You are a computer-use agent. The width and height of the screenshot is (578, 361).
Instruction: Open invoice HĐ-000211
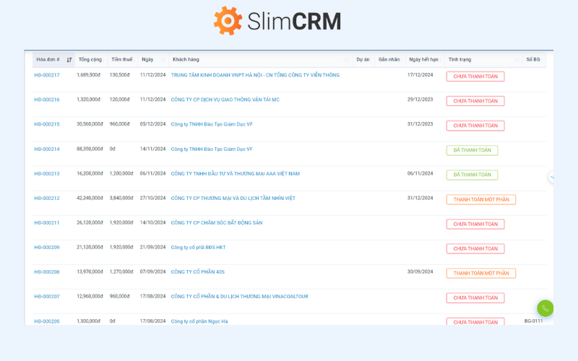pos(47,223)
